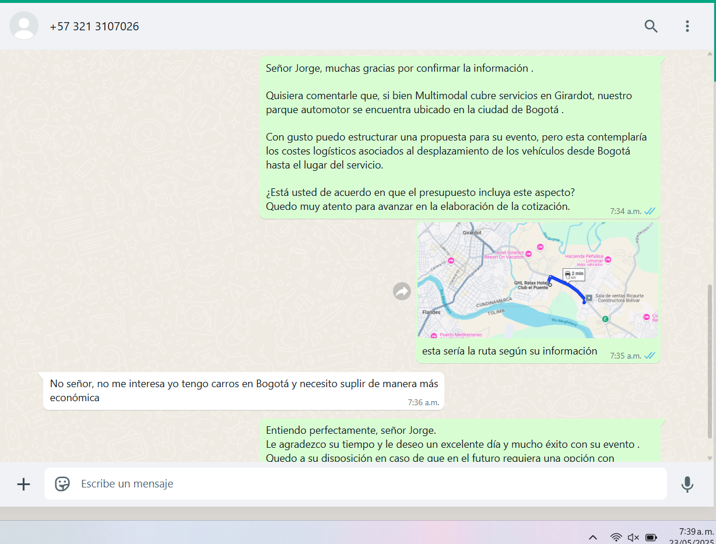Open the Girardot route map image
The image size is (716, 544).
537,280
